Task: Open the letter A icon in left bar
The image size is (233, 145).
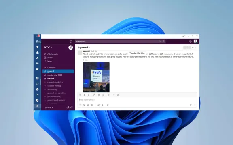Action: (37, 58)
